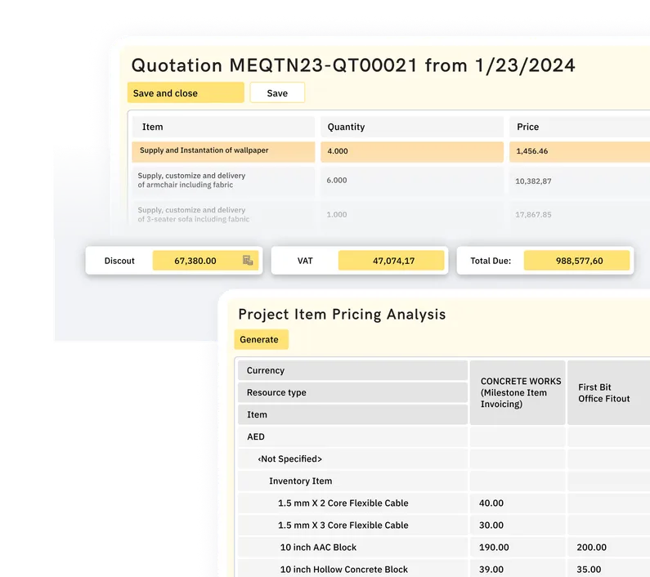
Task: Click the VAT value 47,074,17 field
Action: coord(391,261)
